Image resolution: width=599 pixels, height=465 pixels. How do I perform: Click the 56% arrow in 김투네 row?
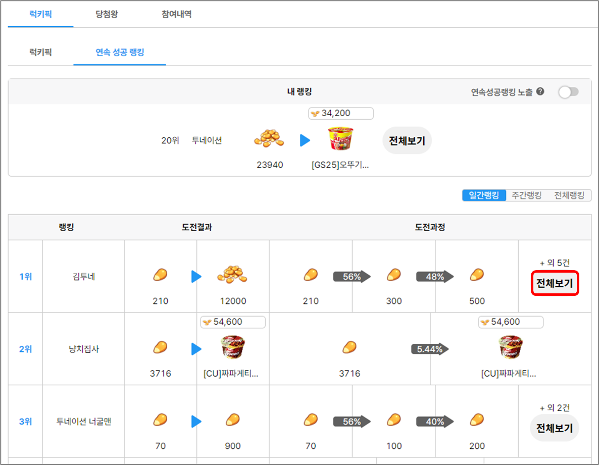pyautogui.click(x=352, y=277)
